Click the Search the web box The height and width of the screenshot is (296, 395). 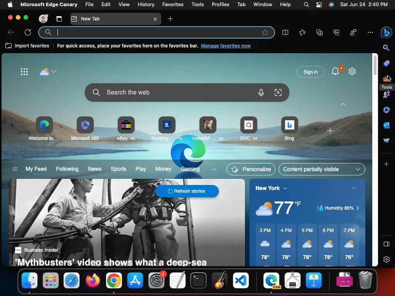(187, 92)
